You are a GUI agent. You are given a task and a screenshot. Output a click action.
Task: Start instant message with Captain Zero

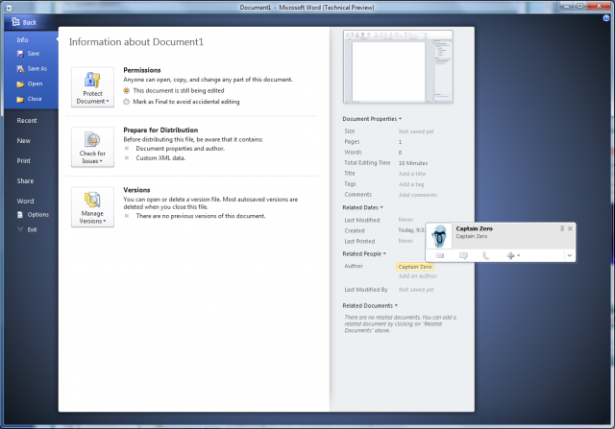coord(463,256)
